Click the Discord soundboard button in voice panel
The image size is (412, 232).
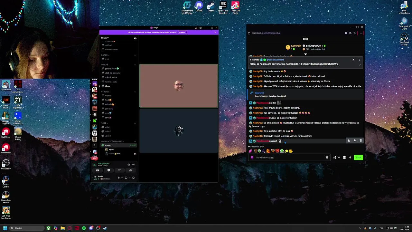[130, 170]
